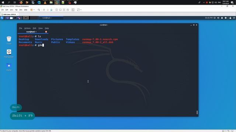Open VMware Edit menu
This screenshot has width=236, height=132.
pos(7,10)
